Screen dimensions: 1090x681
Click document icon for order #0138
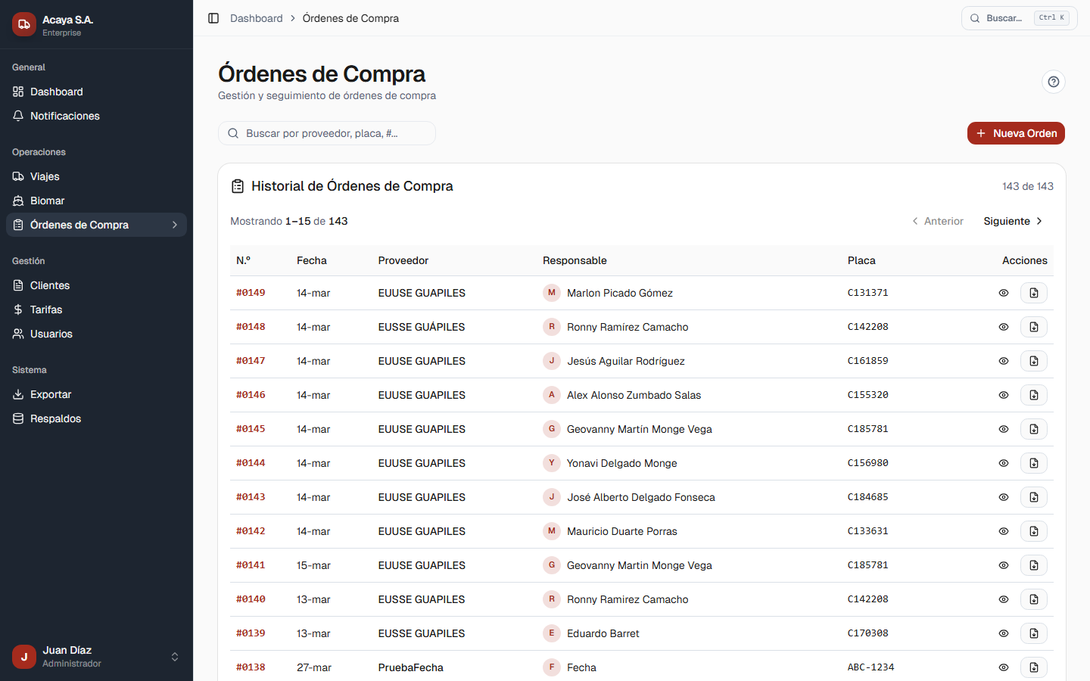[1033, 667]
